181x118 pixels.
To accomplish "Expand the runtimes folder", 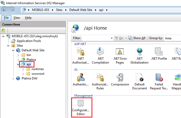I will (x=23, y=69).
